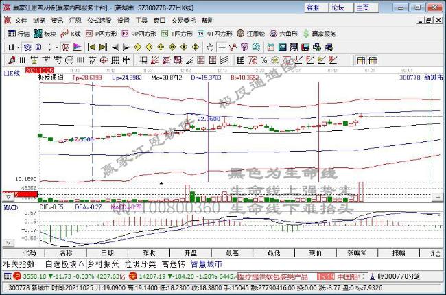Click the MACD indicator label
446x295 pixels.
pyautogui.click(x=11, y=207)
